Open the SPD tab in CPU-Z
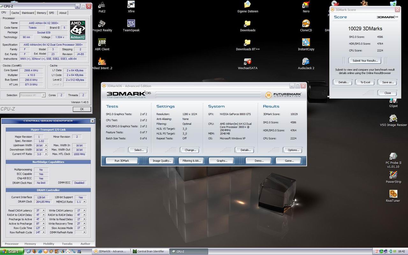 52,13
